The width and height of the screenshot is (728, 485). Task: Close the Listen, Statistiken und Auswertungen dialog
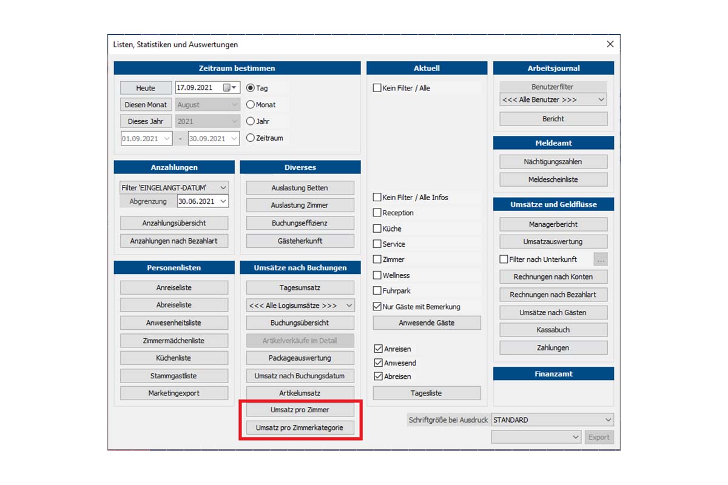click(x=610, y=44)
